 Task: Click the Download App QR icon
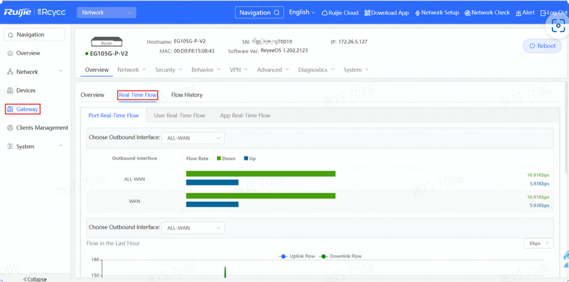click(367, 13)
